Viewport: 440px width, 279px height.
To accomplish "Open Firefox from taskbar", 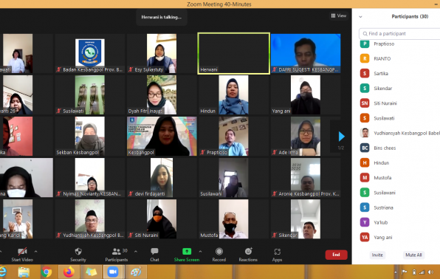I will click(69, 272).
